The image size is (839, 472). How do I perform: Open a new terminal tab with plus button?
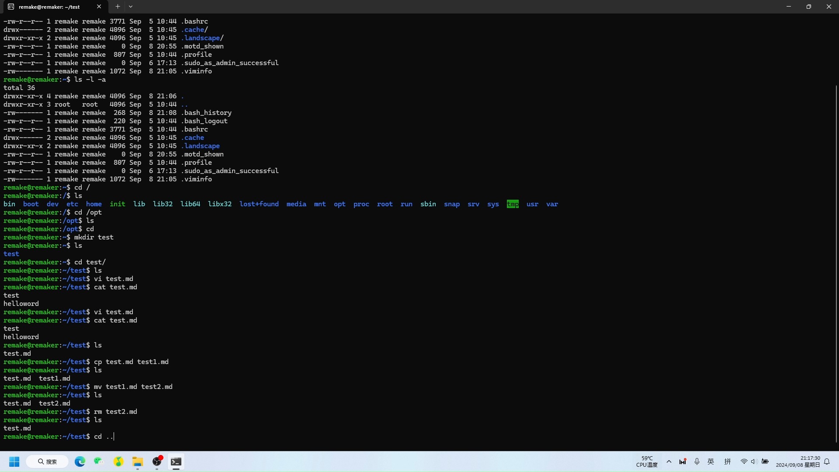click(x=117, y=7)
